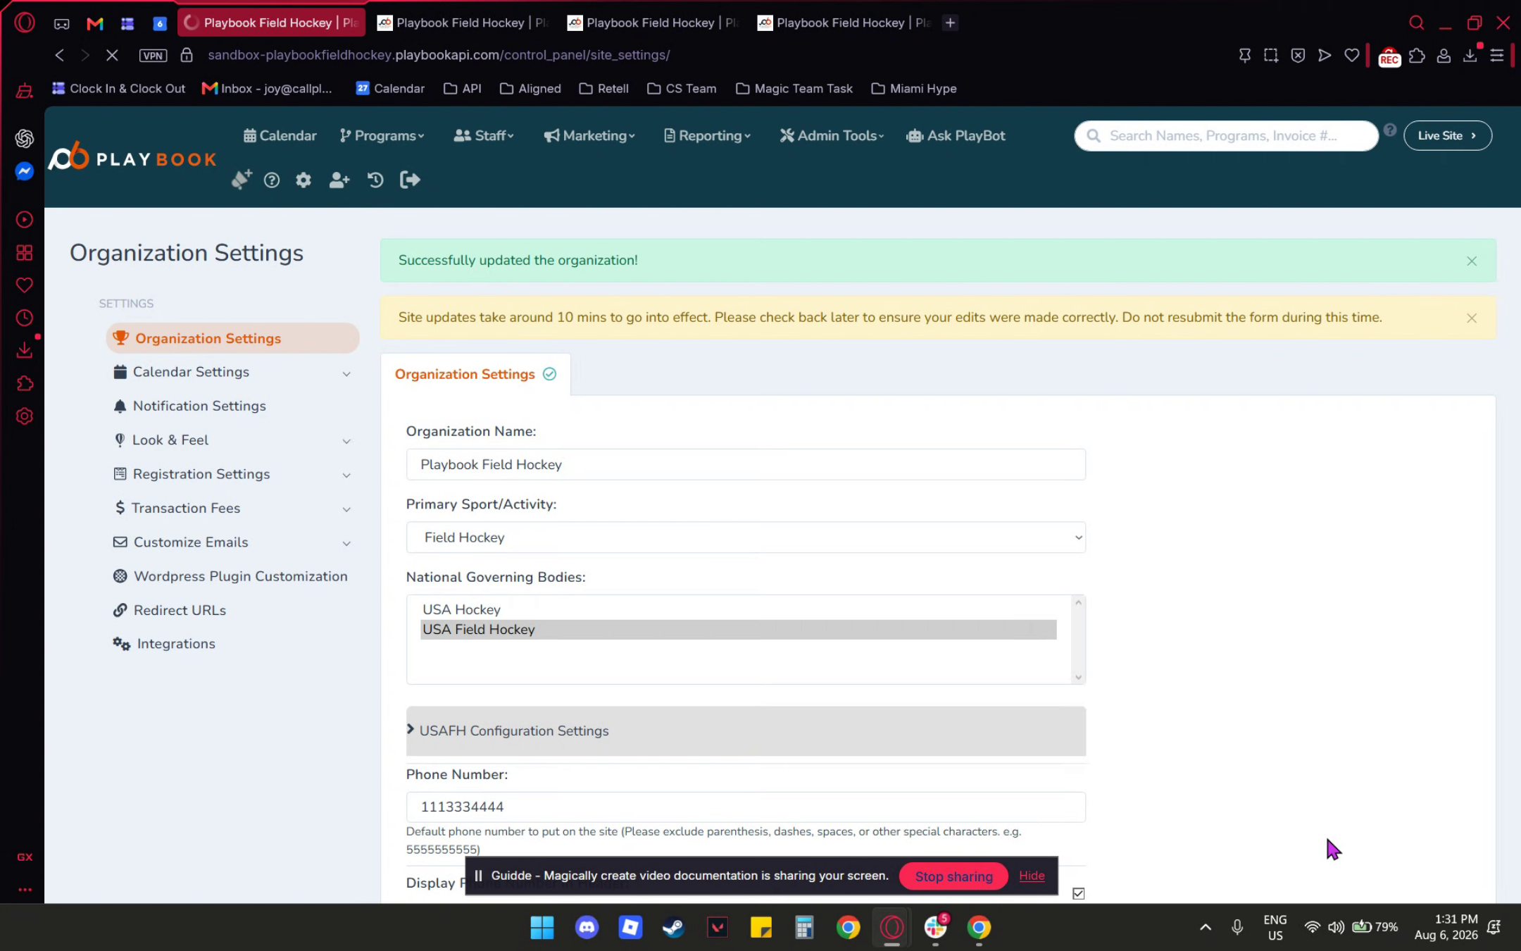Open Opera sidebar downloads icon
Screen dimensions: 1521x951
[x=25, y=350]
